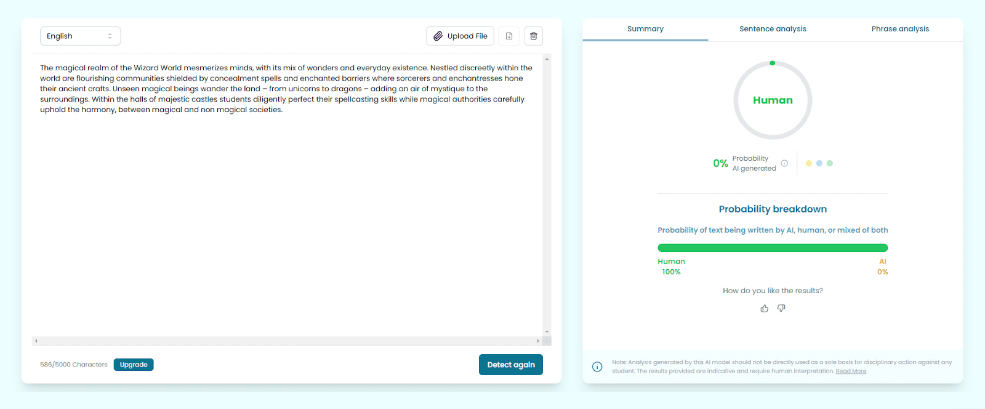The height and width of the screenshot is (409, 985).
Task: Switch to the Summary tab
Action: [645, 29]
